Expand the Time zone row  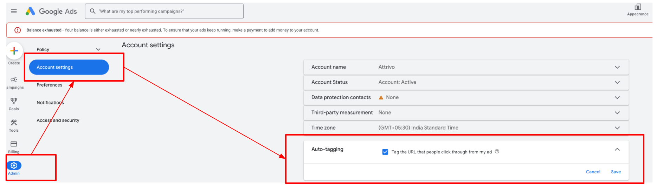[466, 128]
